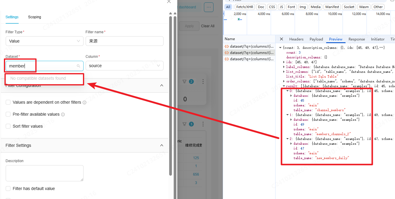The height and width of the screenshot is (199, 395).
Task: Open the three-dot menu beside badge 2
Action: click(x=203, y=82)
